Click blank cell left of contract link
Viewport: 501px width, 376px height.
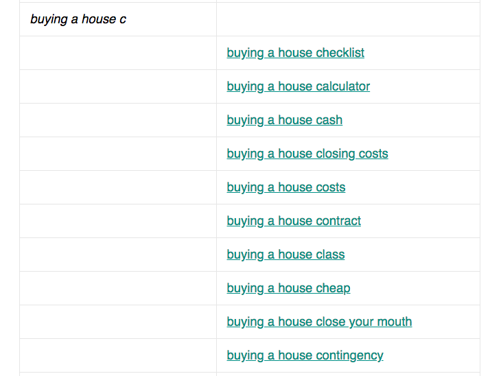[x=118, y=221]
